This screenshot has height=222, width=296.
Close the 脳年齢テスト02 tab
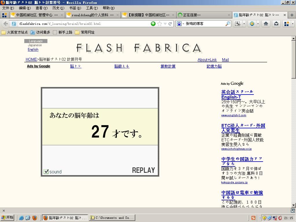284,15
